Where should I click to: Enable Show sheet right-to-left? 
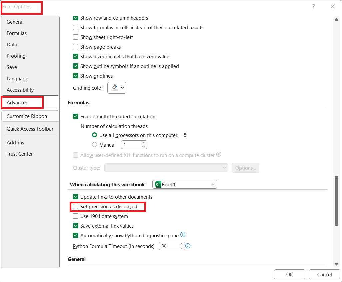76,37
